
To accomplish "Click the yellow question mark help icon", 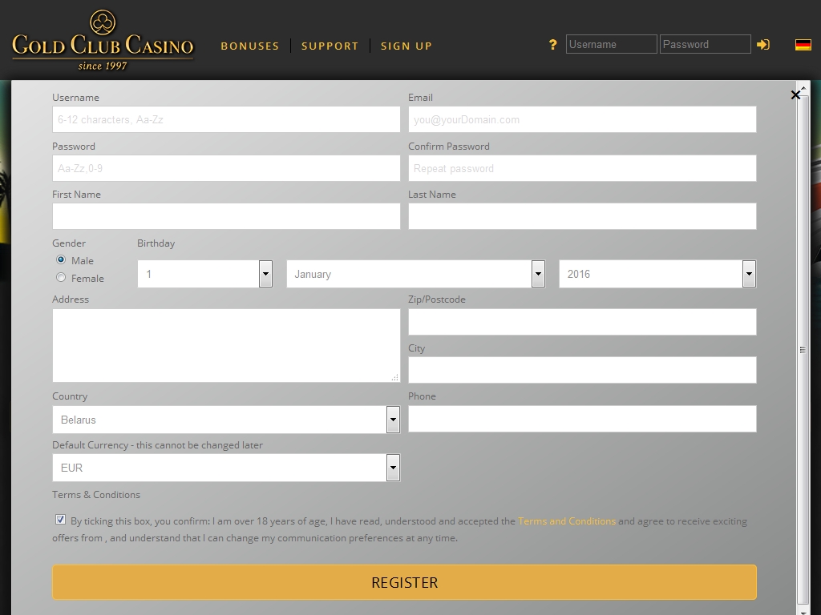I will click(552, 45).
